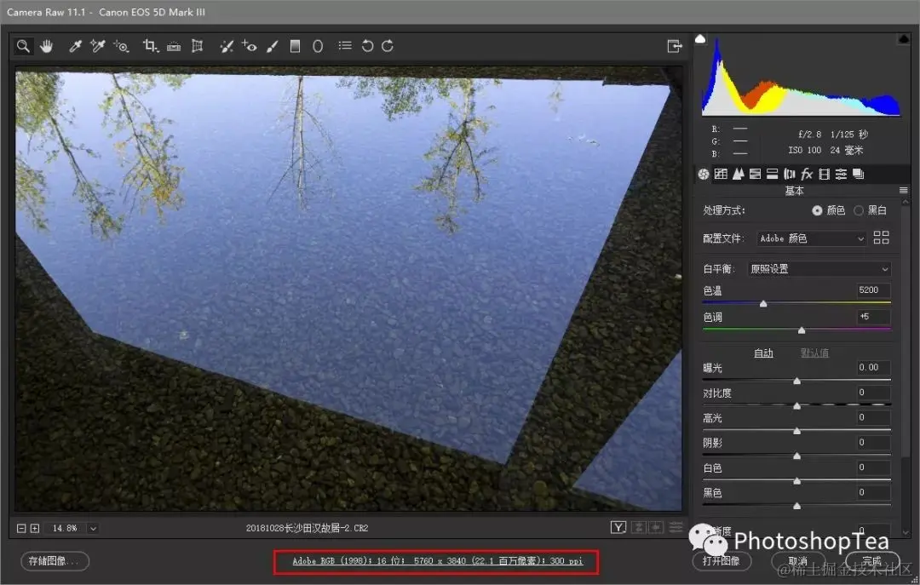This screenshot has height=585, width=920.
Task: Toggle shadow clipping warning on histogram
Action: click(x=700, y=38)
